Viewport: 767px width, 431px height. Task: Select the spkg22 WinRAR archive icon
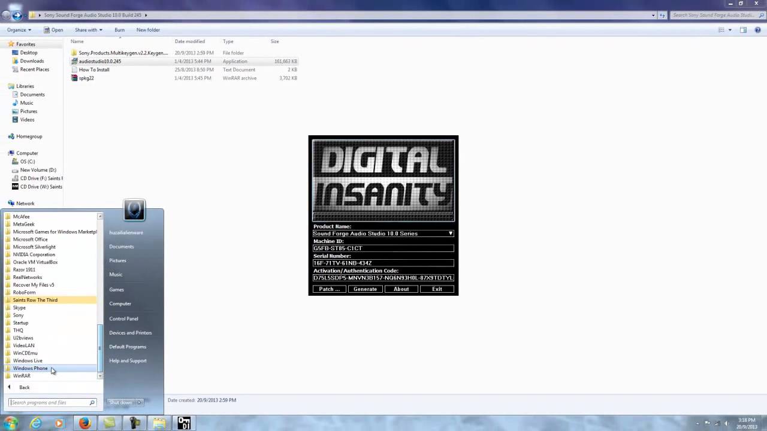[x=74, y=78]
